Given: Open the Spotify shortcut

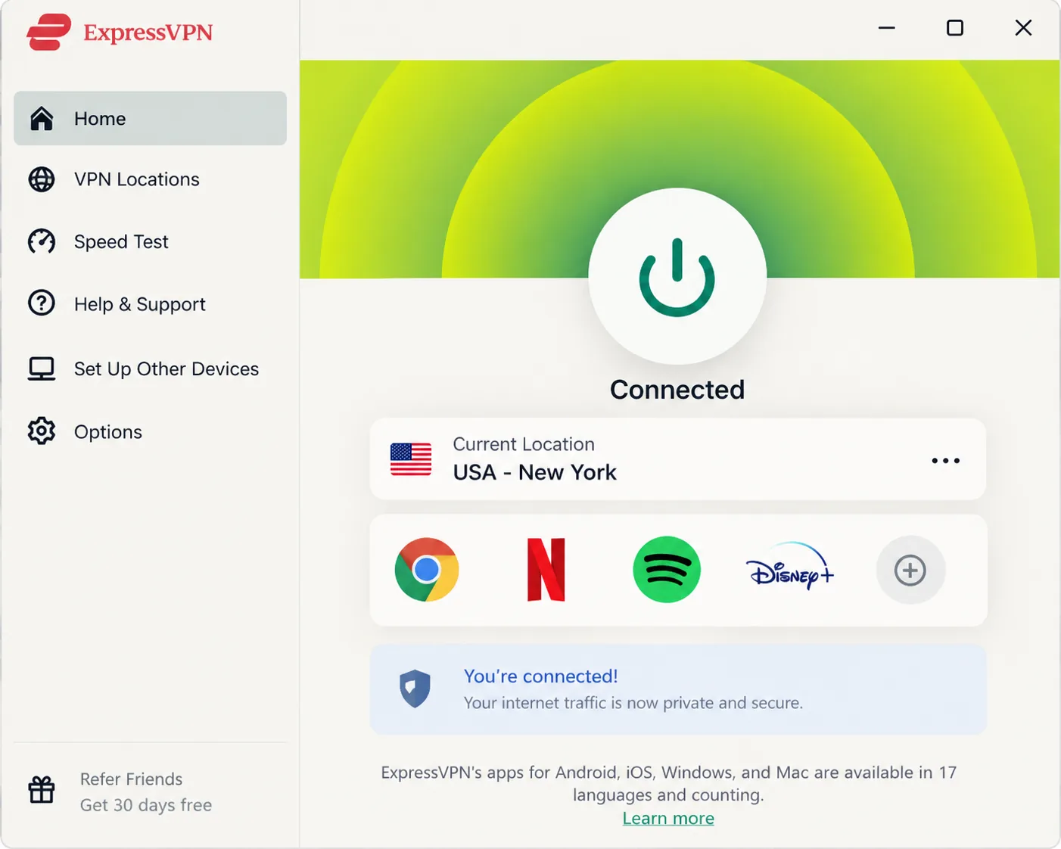Looking at the screenshot, I should click(x=667, y=570).
